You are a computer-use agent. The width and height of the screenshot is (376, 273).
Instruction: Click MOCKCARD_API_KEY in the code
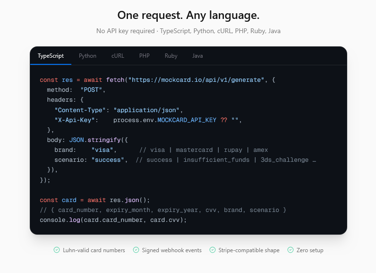(187, 120)
